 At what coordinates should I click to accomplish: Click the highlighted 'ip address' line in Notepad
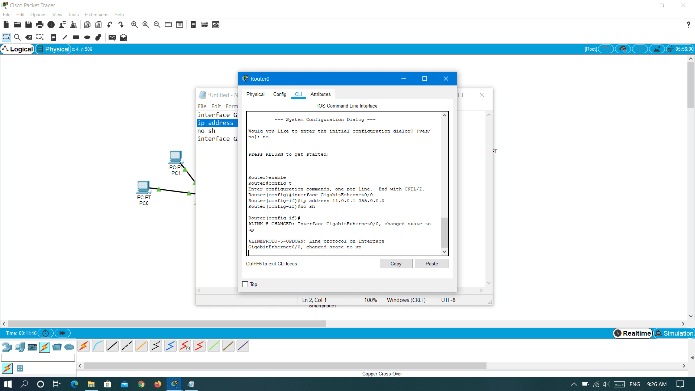tap(217, 123)
